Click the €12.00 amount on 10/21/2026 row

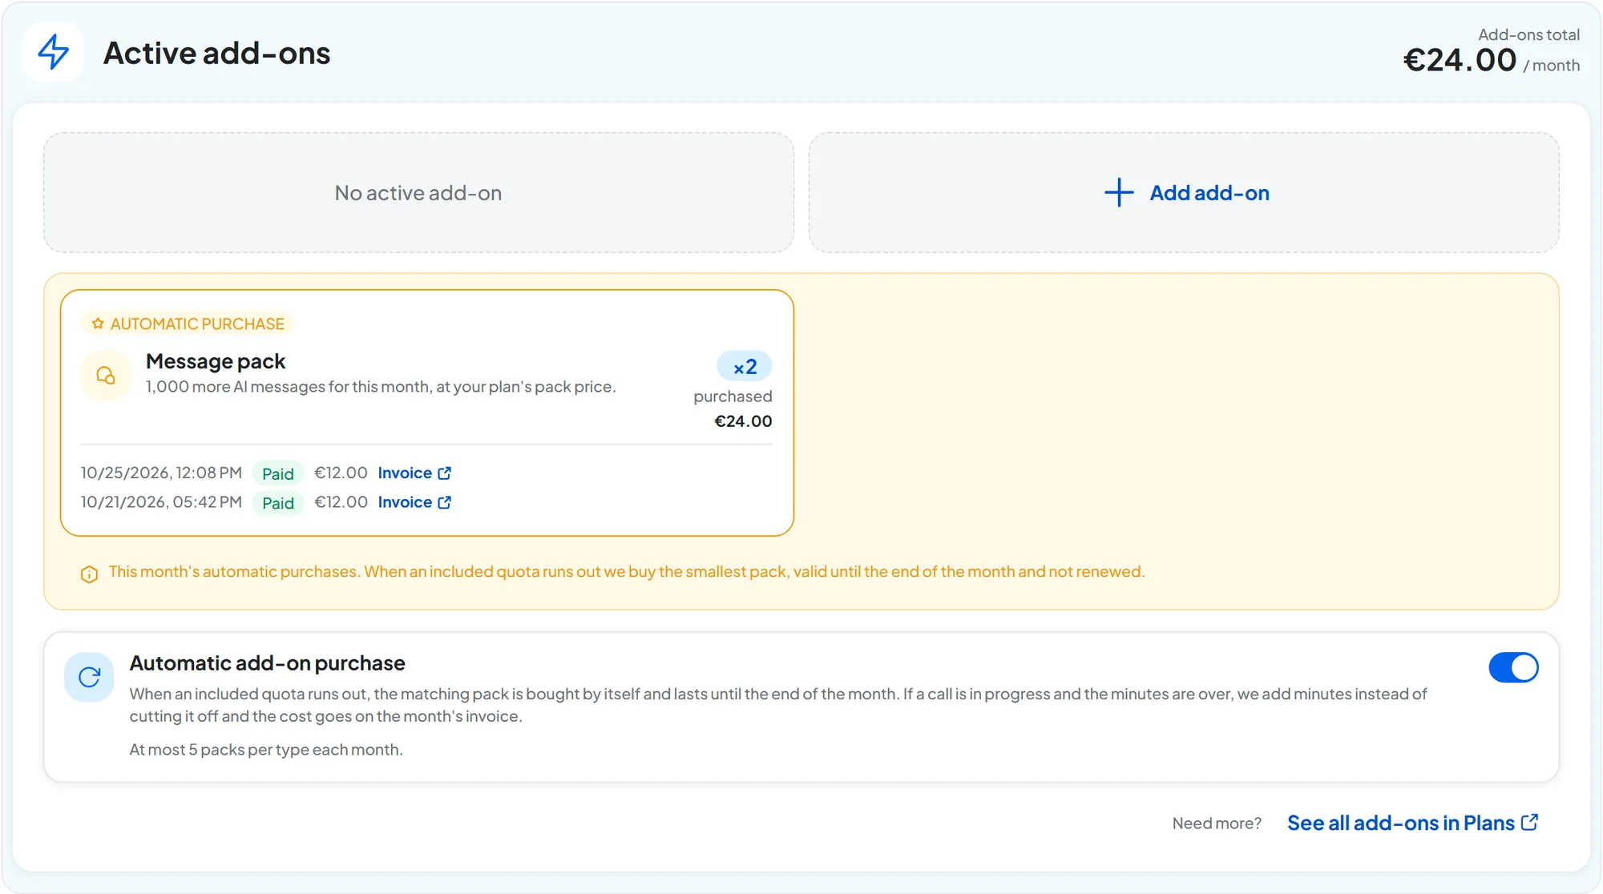(341, 502)
